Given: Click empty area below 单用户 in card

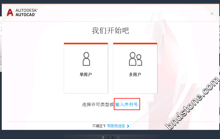Looking at the screenshot, I should point(86,85).
